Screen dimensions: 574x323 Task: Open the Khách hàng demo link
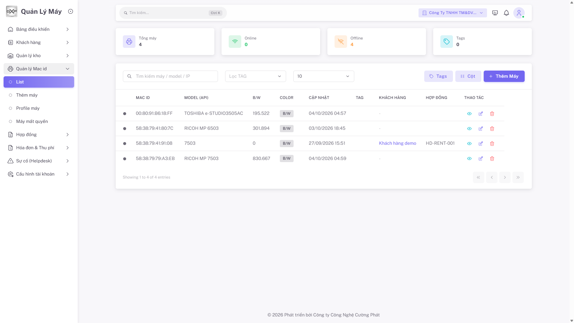(x=397, y=143)
